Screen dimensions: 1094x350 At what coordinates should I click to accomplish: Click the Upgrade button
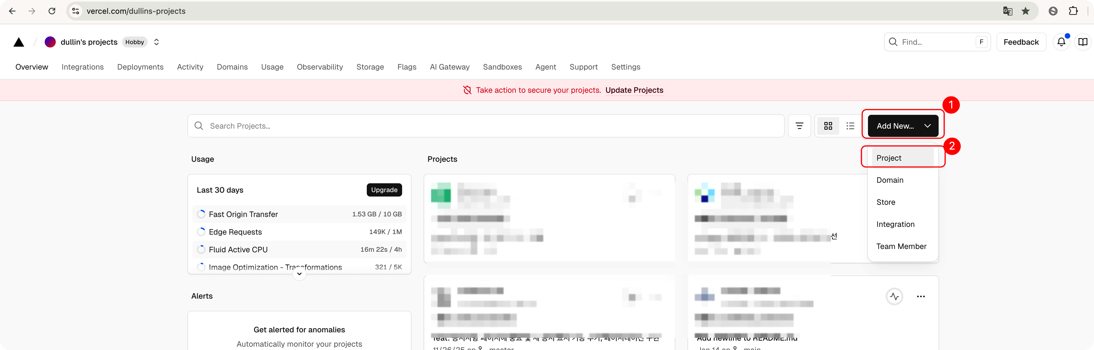point(384,190)
